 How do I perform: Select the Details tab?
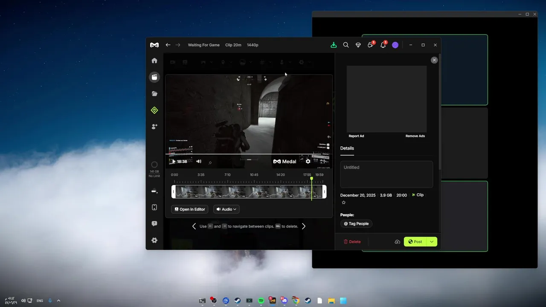coord(347,148)
